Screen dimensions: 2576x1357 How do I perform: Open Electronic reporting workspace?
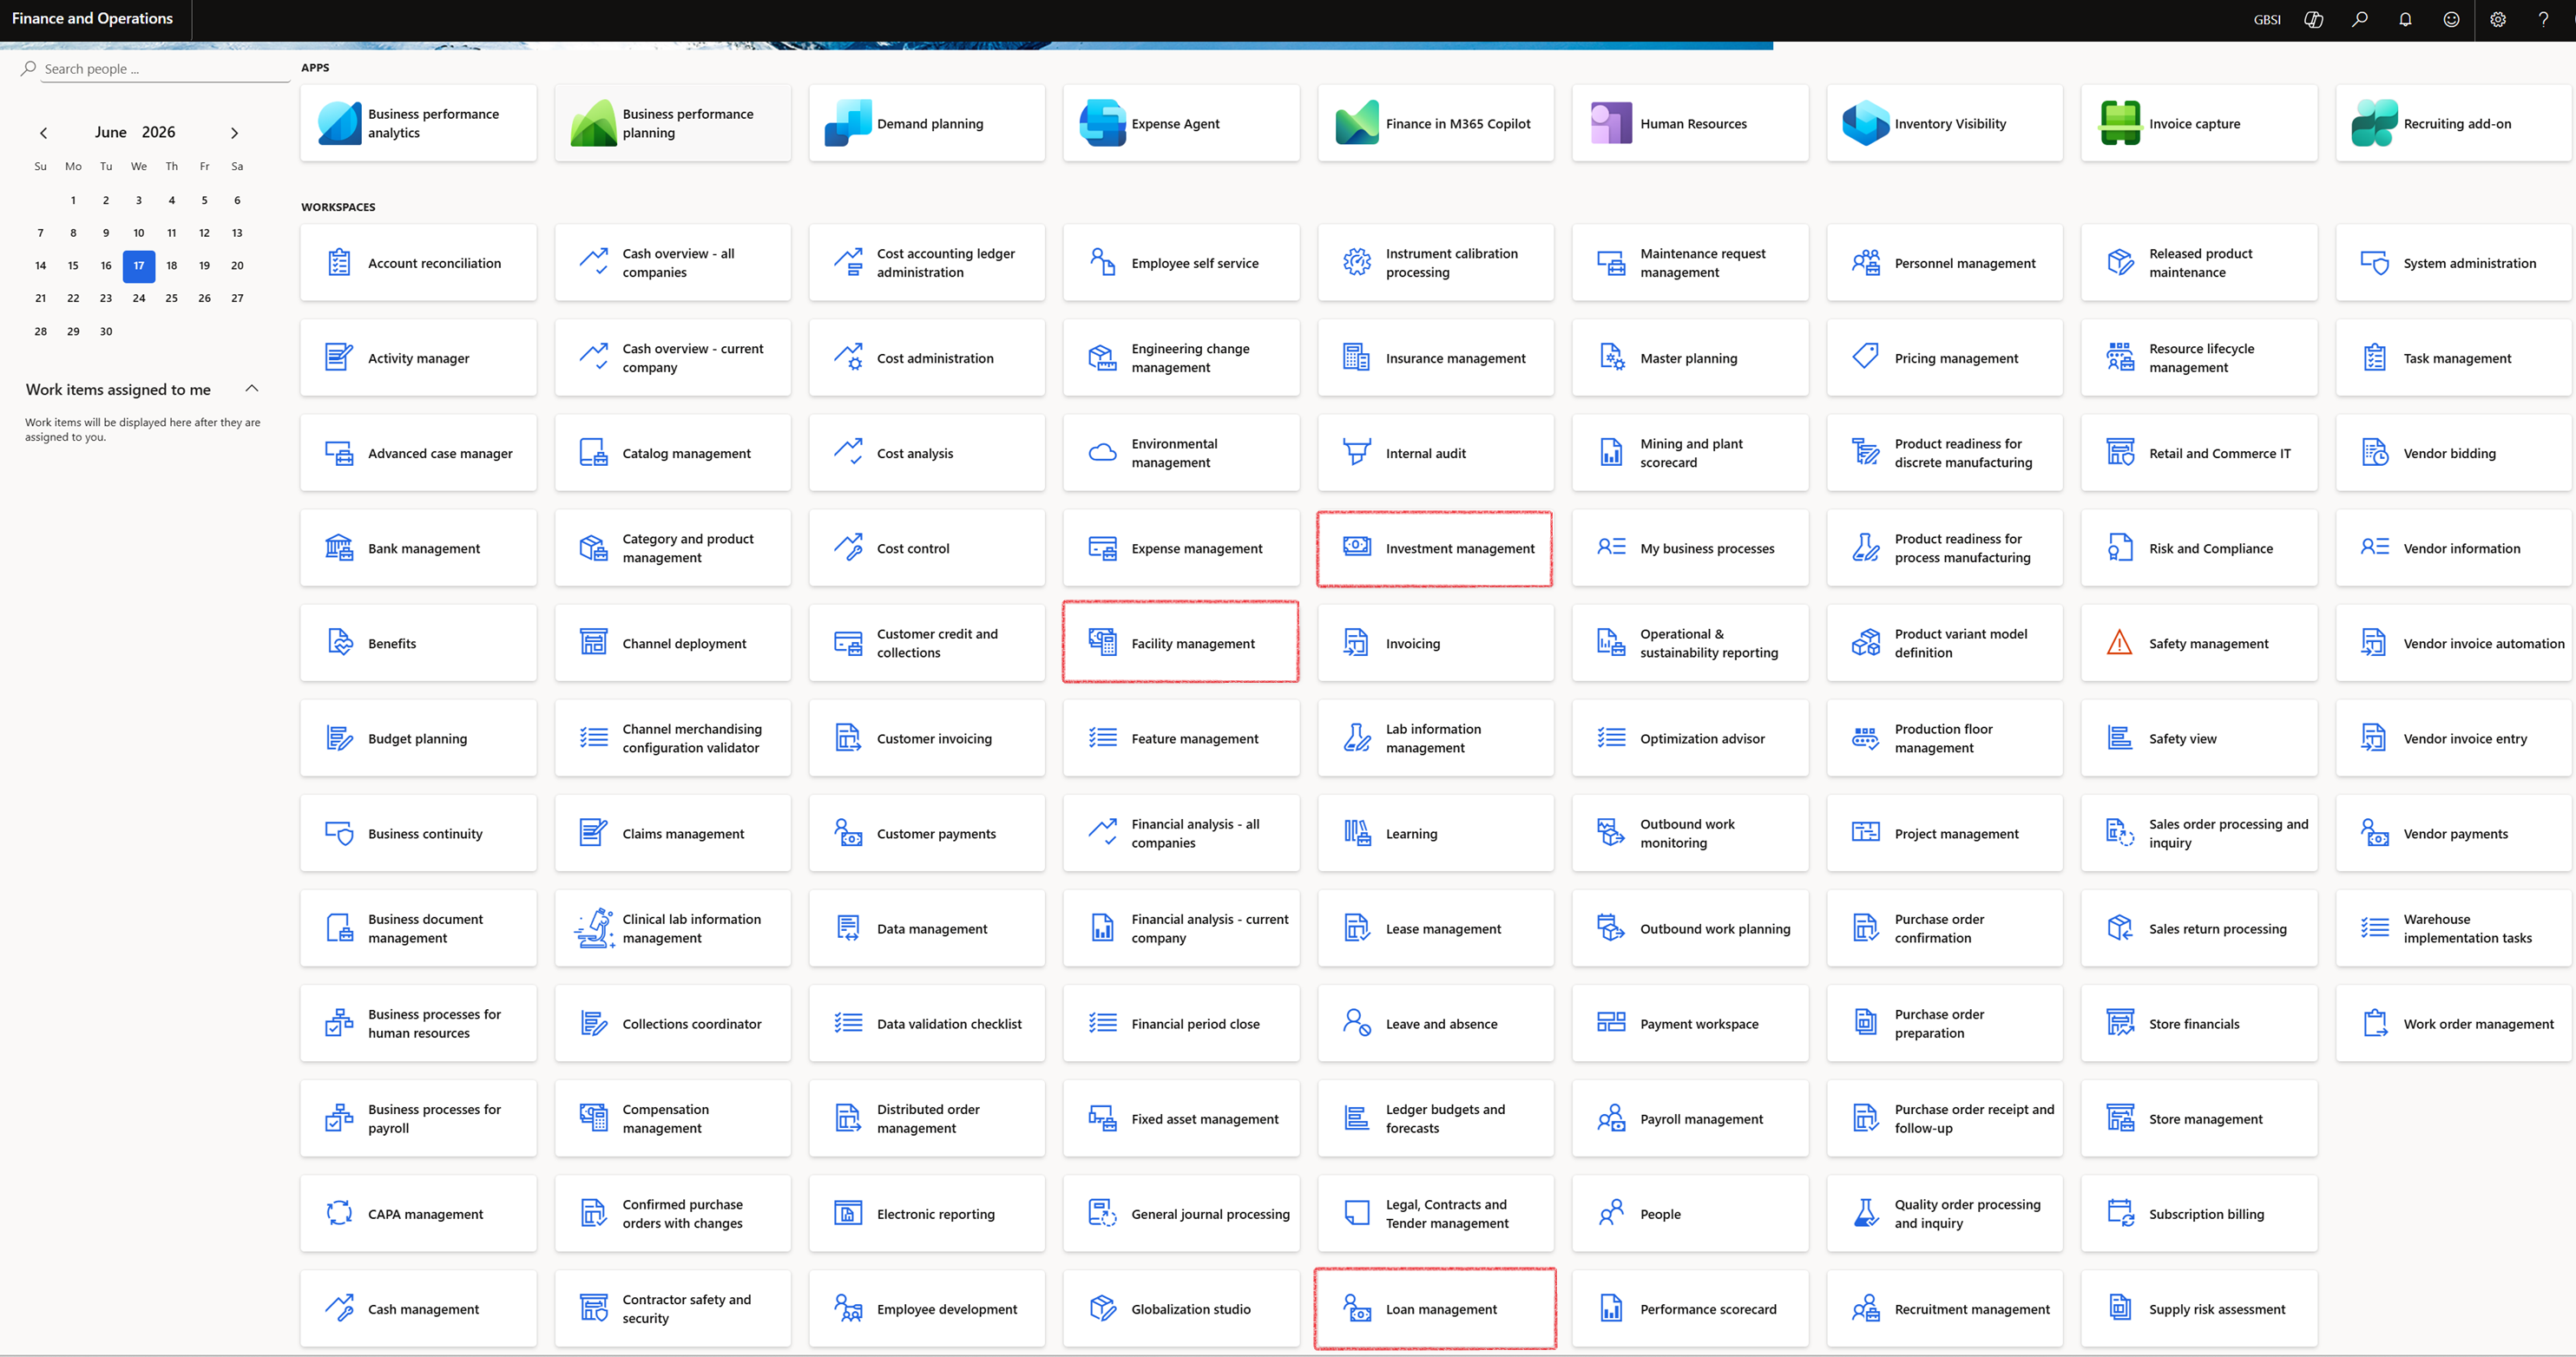927,1214
